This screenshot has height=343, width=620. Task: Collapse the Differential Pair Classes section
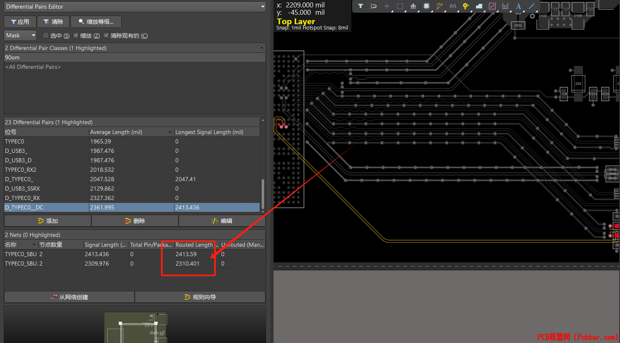pos(262,48)
